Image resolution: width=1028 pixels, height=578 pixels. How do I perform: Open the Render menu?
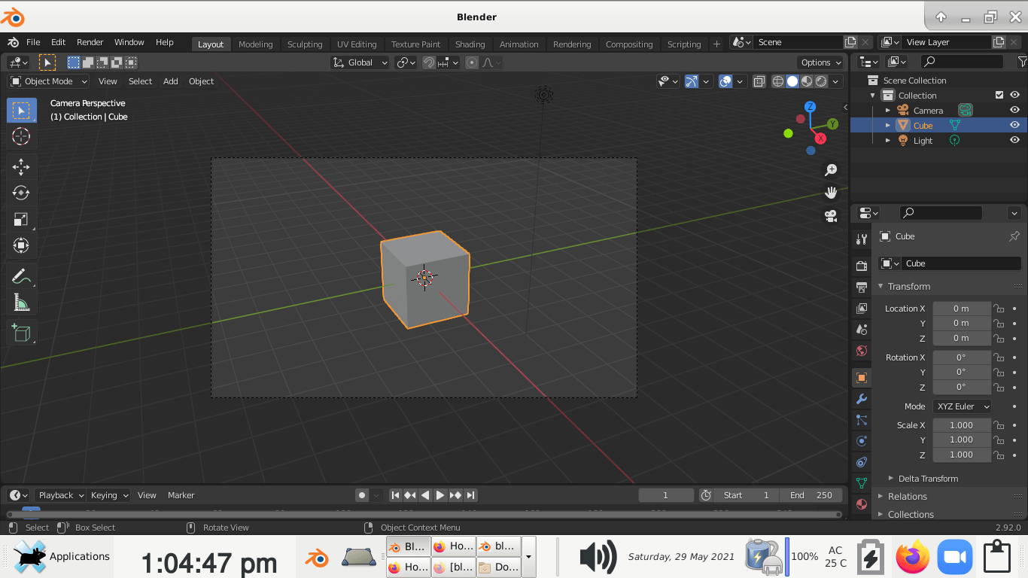pyautogui.click(x=90, y=42)
